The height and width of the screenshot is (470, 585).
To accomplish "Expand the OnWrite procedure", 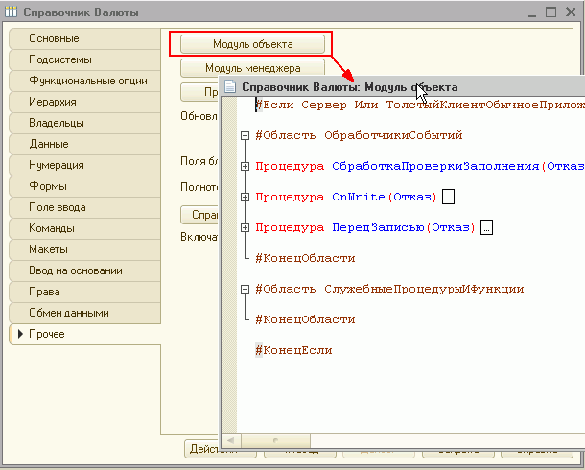I will click(245, 197).
